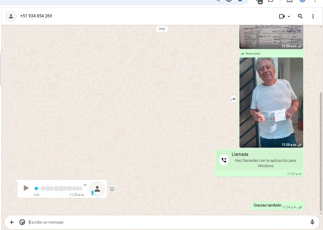Play the 0:05 voice message
The image size is (323, 230).
pos(26,188)
